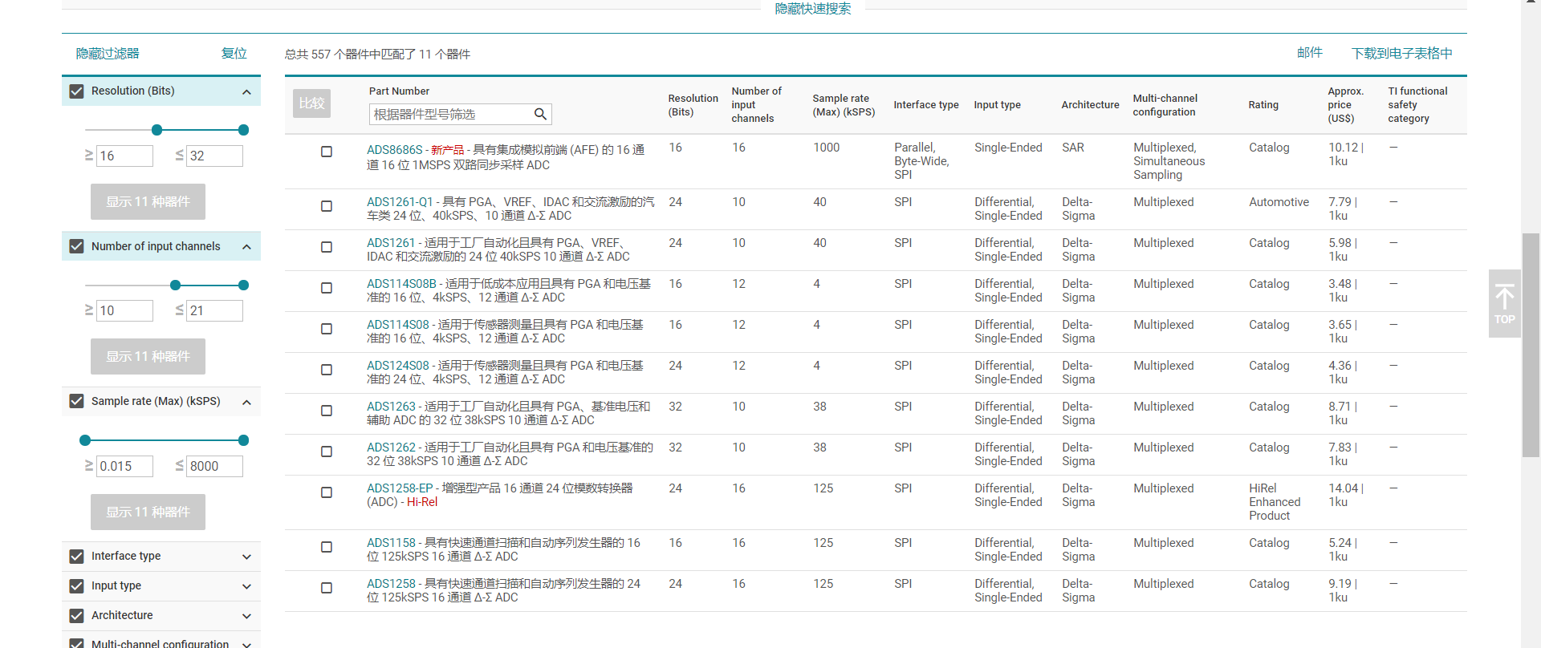Image resolution: width=1541 pixels, height=648 pixels.
Task: Click the TOP back-to-top arrow button
Action: tap(1504, 303)
